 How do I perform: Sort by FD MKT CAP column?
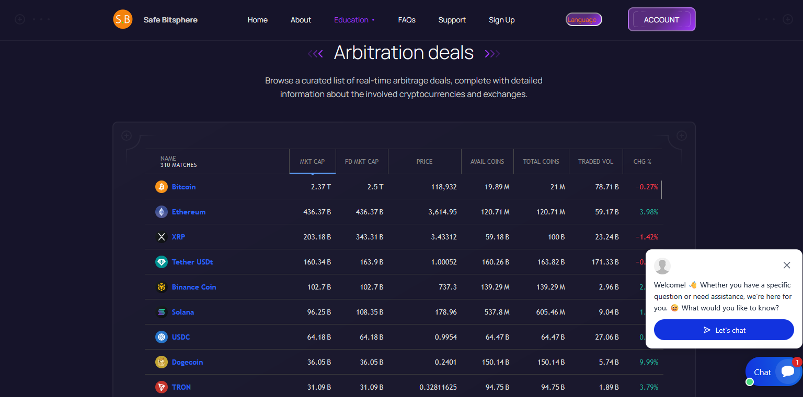[362, 162]
